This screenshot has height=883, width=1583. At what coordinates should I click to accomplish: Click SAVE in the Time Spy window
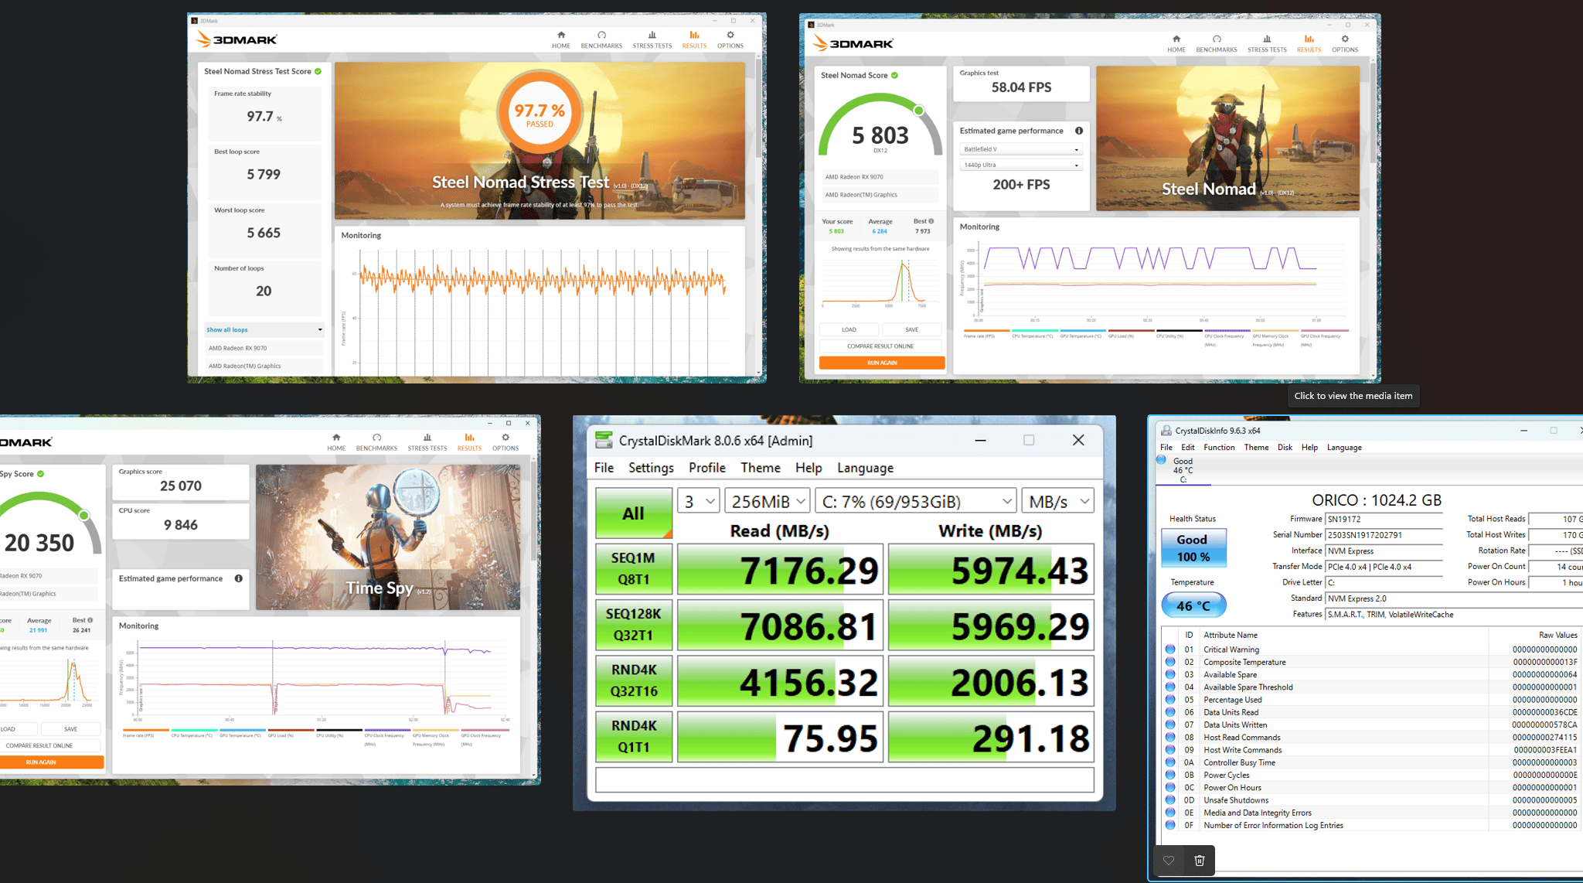(x=70, y=729)
